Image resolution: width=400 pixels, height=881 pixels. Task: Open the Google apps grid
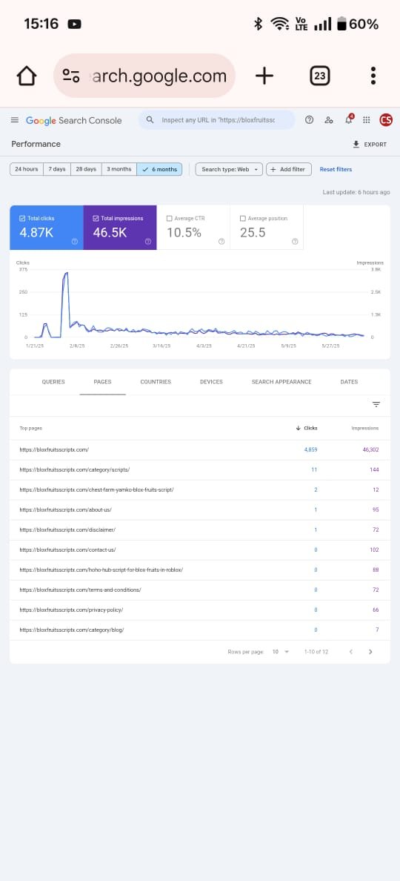[x=367, y=119]
